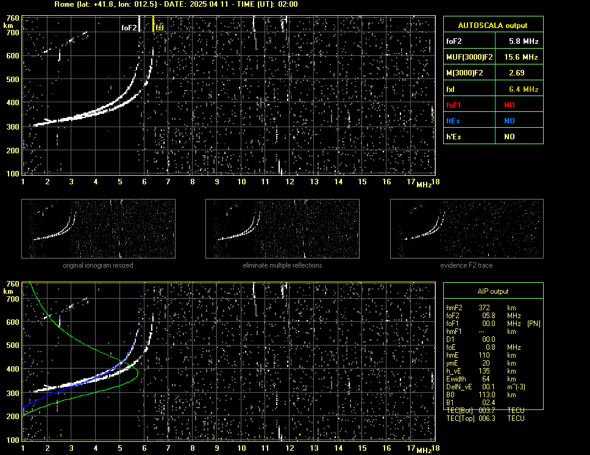Click the blue ftEs row label
Viewport: 590px width, 455px height.
(453, 121)
